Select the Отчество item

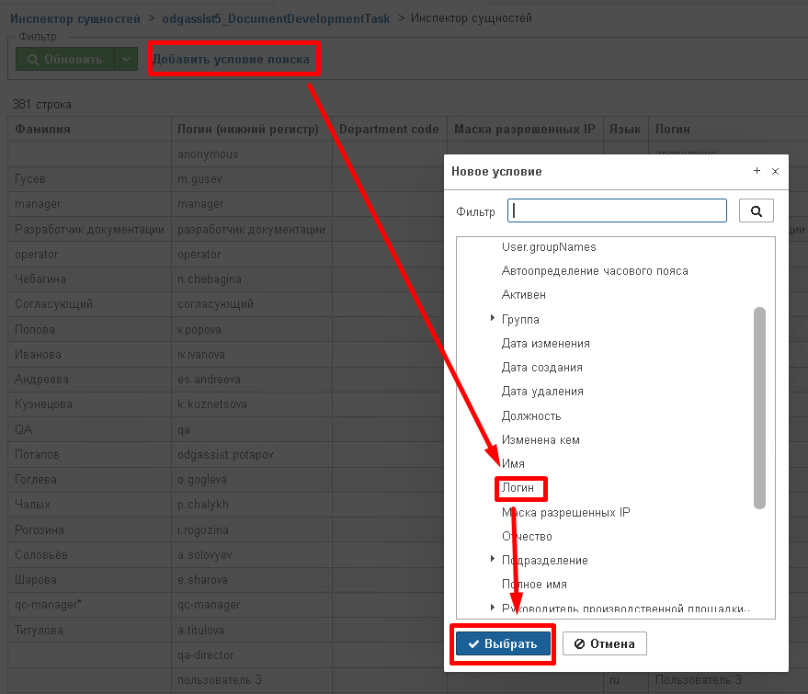(x=527, y=536)
